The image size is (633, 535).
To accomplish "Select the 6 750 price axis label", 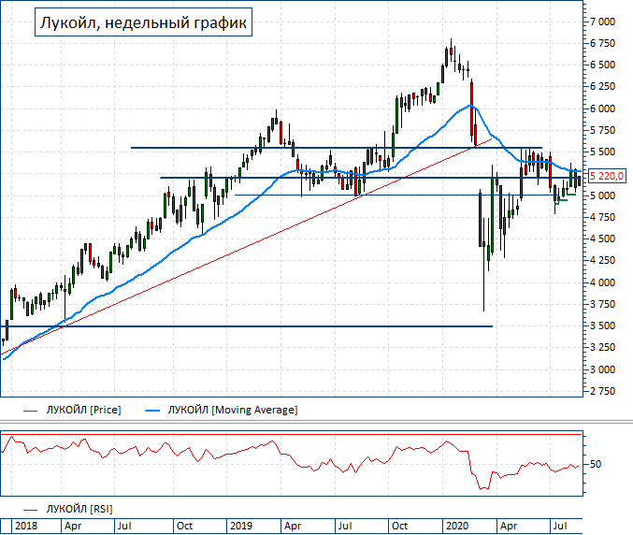I will (603, 43).
